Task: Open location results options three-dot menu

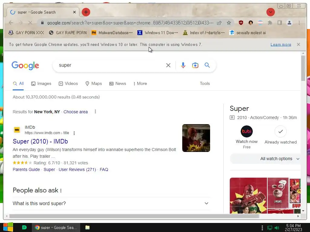Action: (95, 112)
